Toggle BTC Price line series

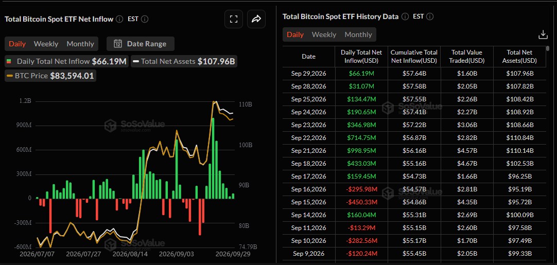(50, 76)
